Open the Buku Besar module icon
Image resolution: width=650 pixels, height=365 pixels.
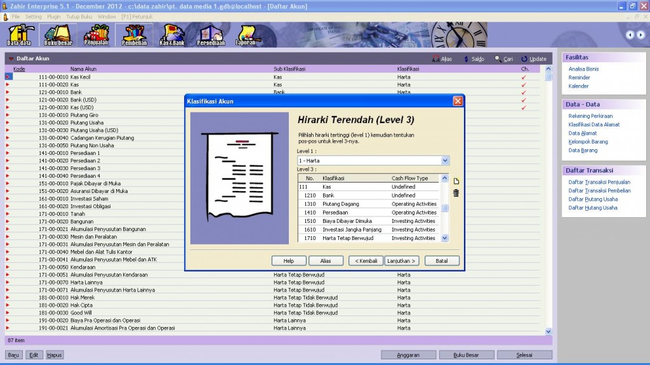coord(58,35)
